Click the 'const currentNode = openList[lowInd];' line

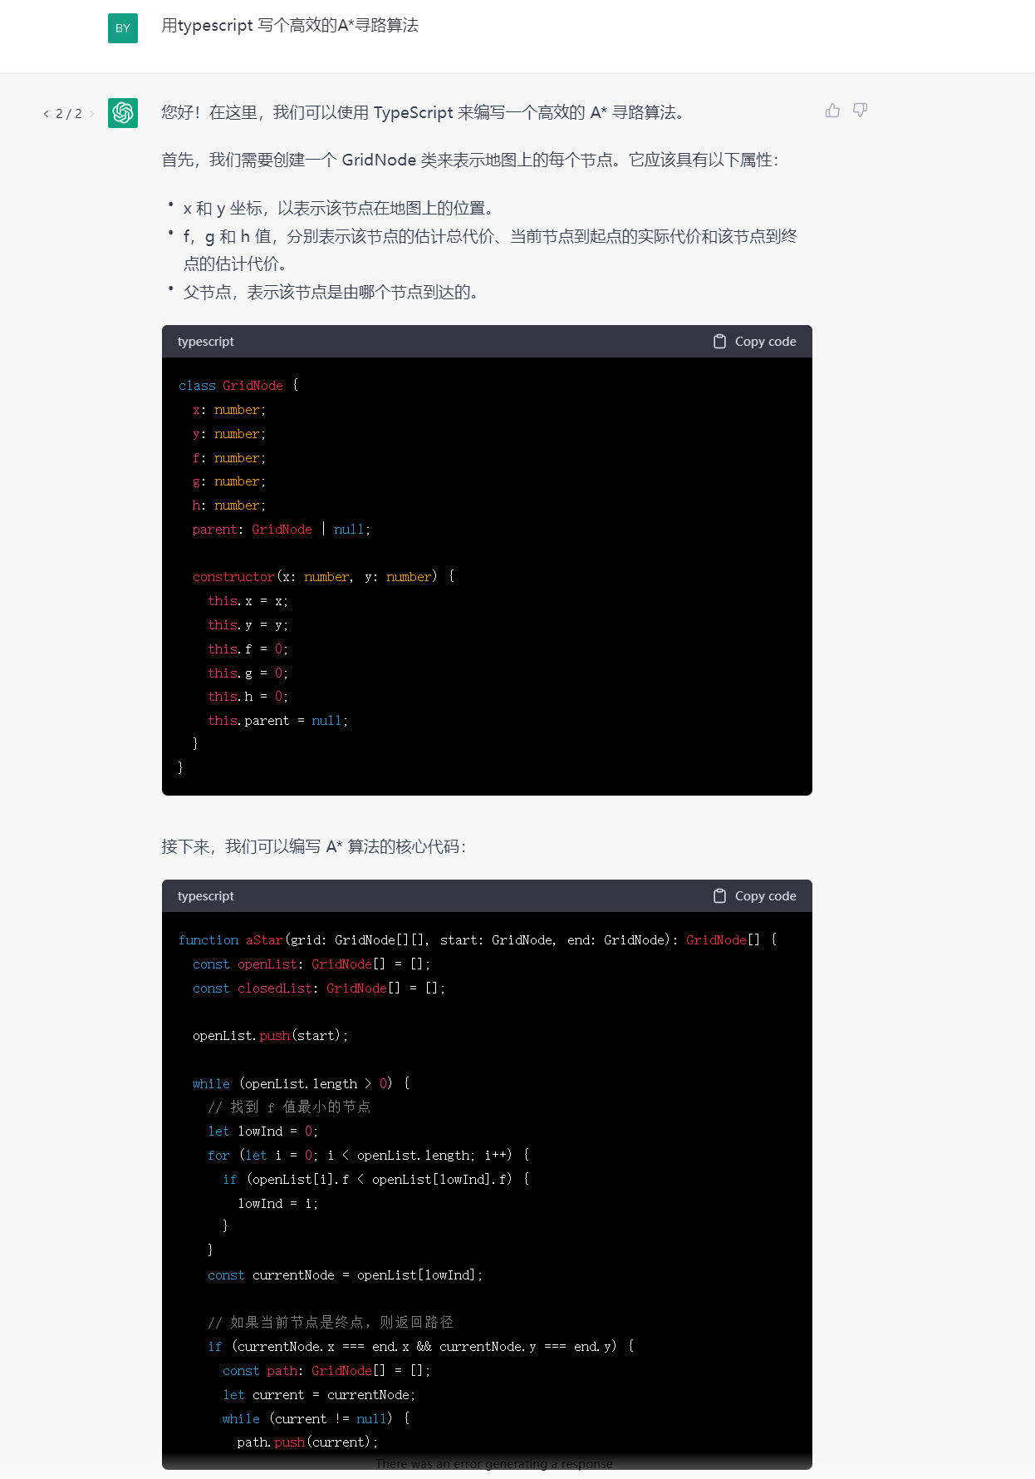click(x=345, y=1275)
